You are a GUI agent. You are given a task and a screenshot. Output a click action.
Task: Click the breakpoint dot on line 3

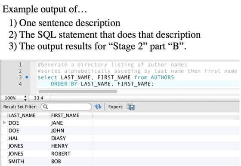pos(27,77)
